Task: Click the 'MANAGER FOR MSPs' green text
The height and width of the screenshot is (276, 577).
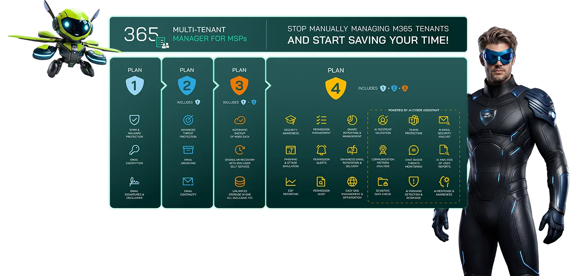Action: point(210,39)
